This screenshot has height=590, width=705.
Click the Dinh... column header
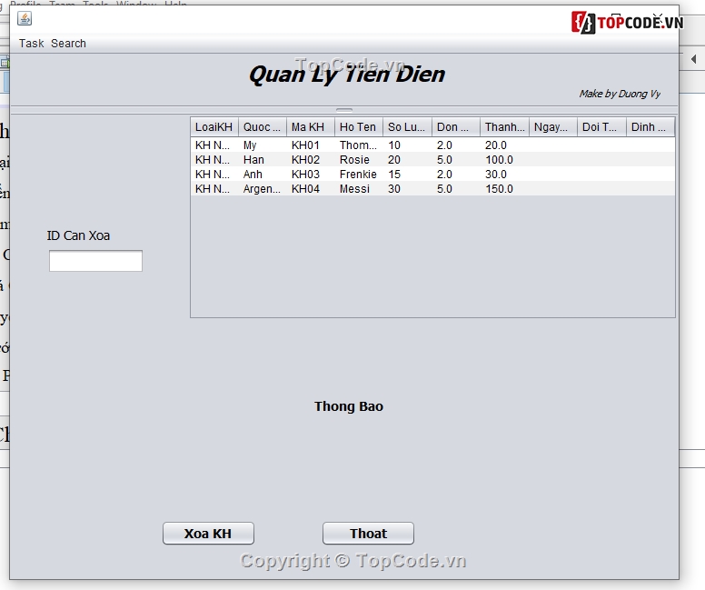coord(650,127)
